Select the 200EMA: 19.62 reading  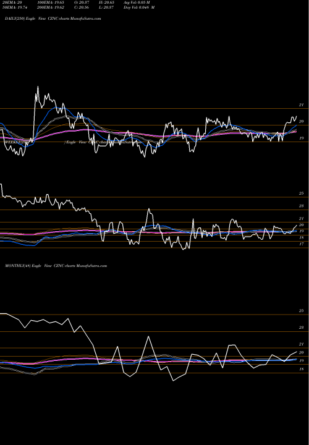50,7
